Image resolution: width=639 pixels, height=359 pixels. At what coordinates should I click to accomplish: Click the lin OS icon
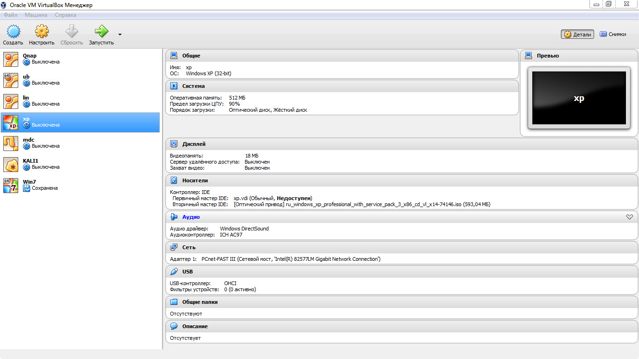[x=11, y=101]
